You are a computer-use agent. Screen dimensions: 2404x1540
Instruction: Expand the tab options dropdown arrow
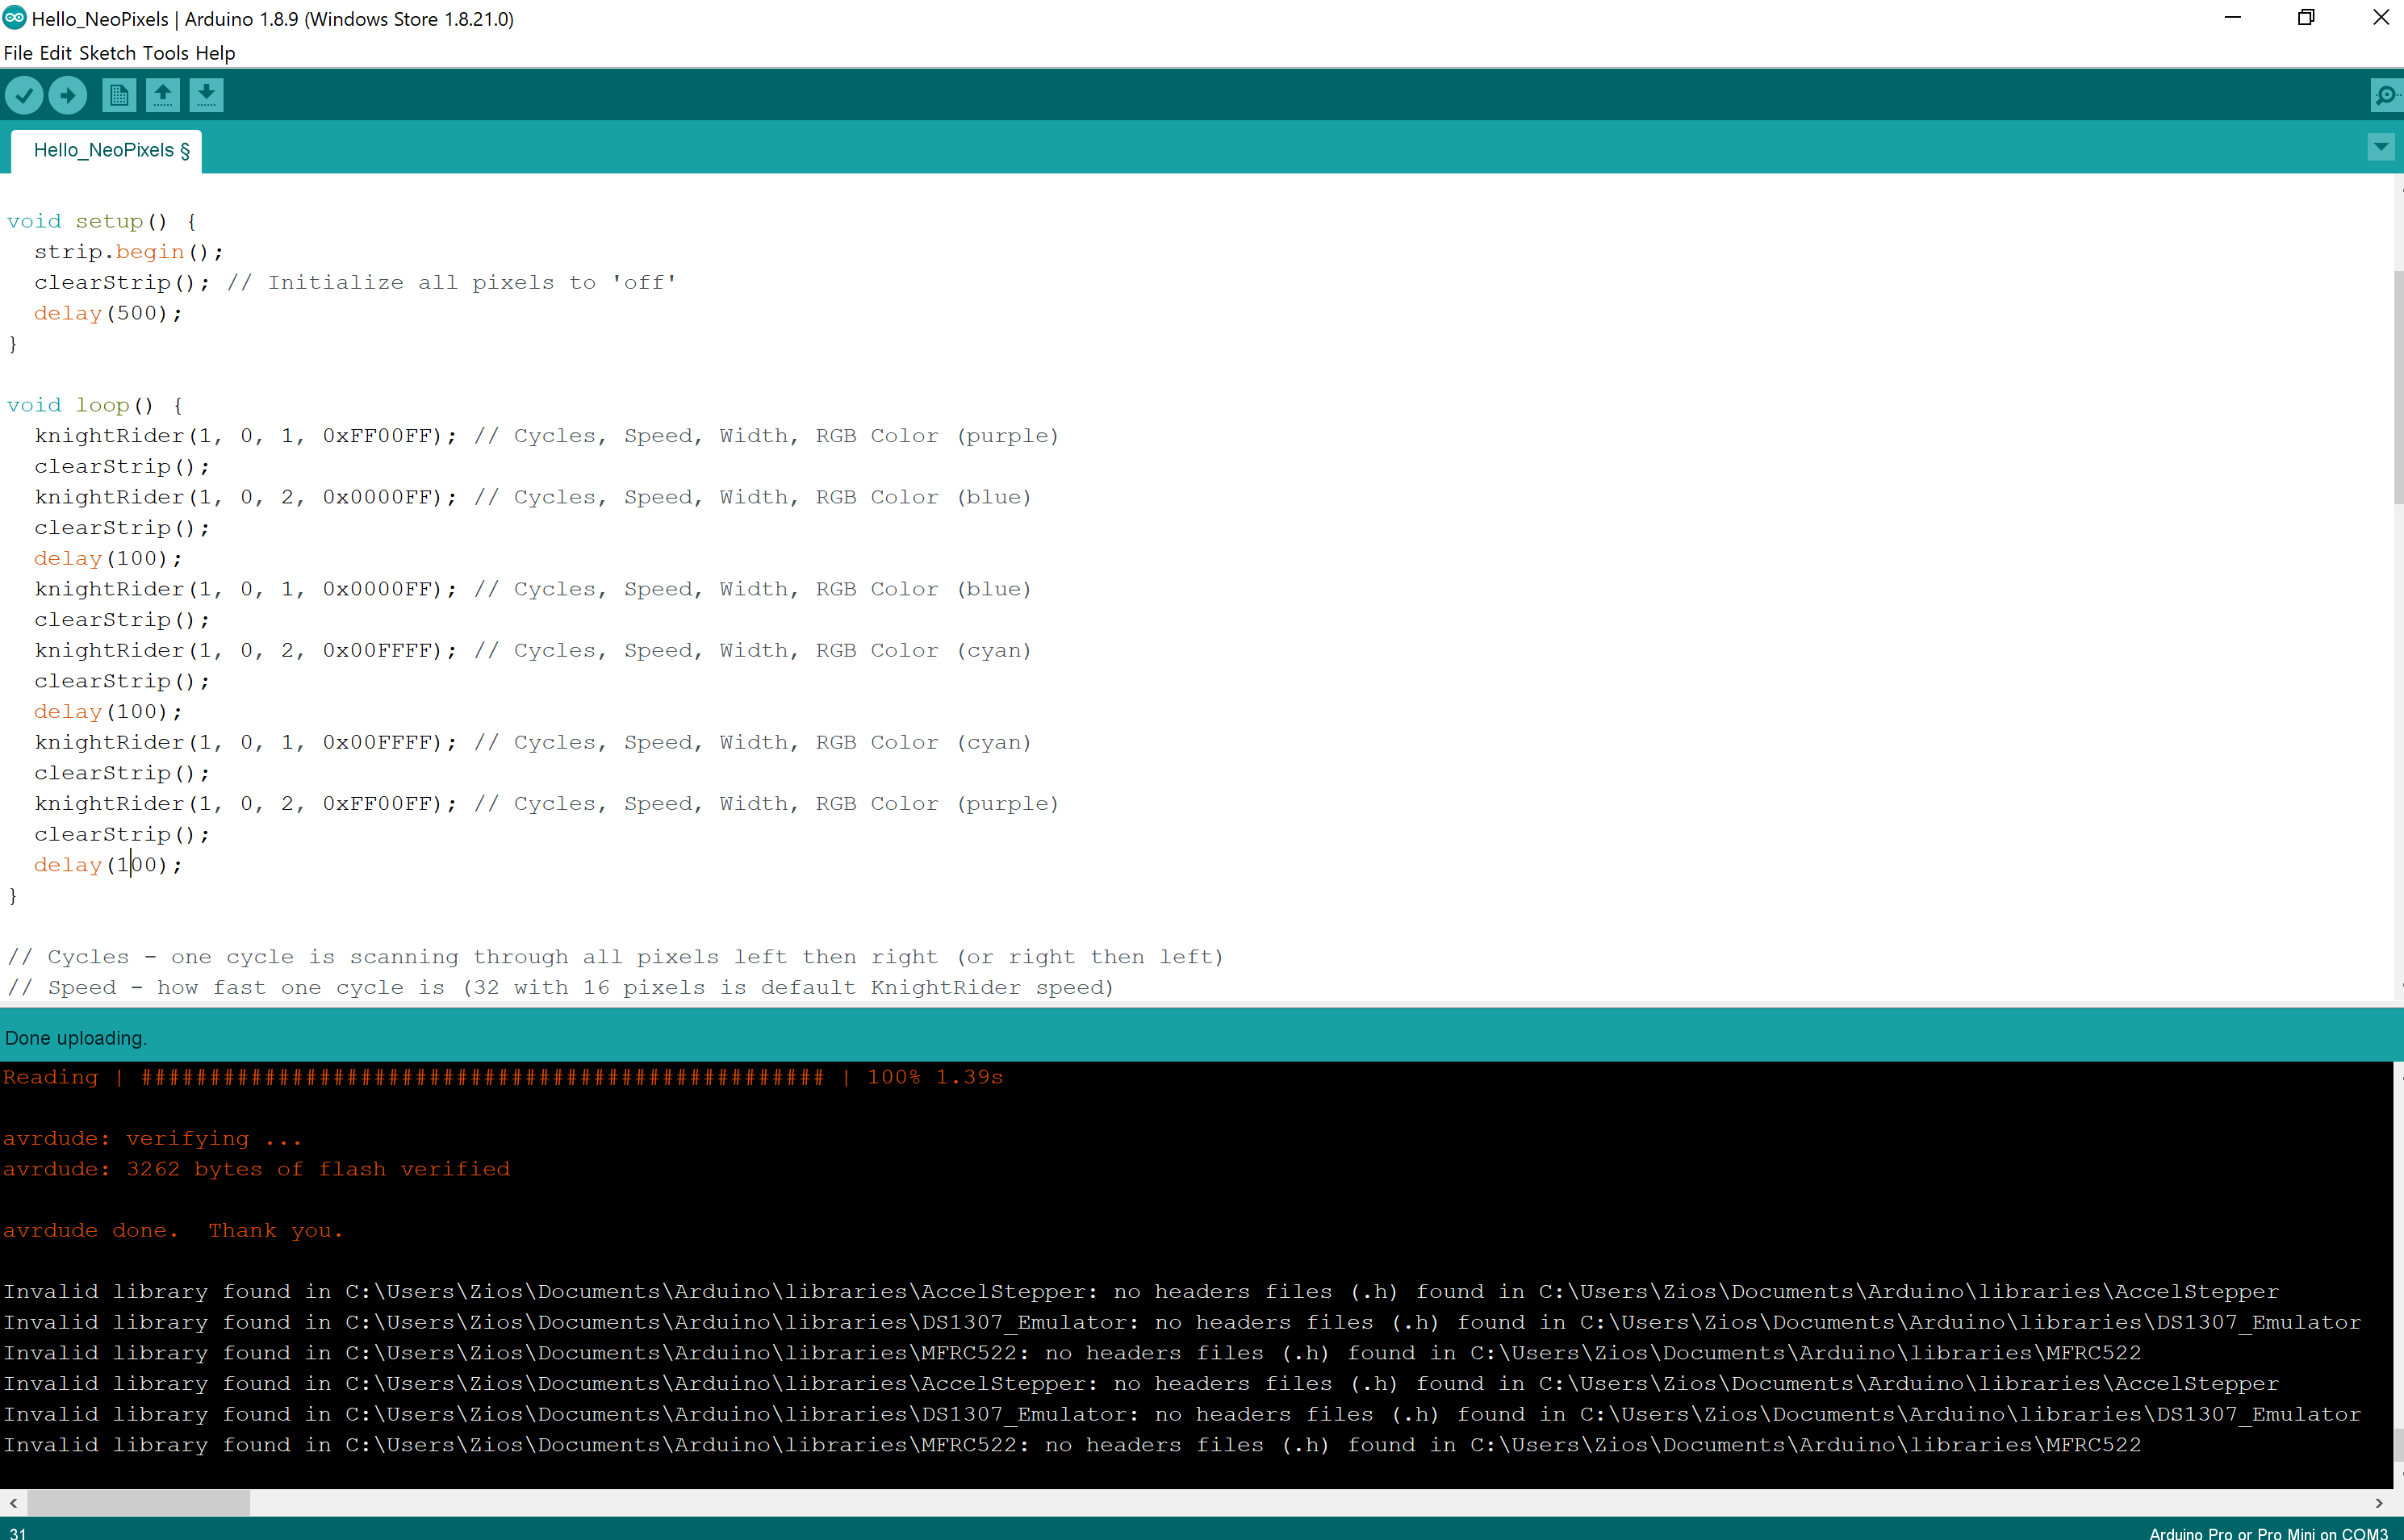coord(2381,147)
